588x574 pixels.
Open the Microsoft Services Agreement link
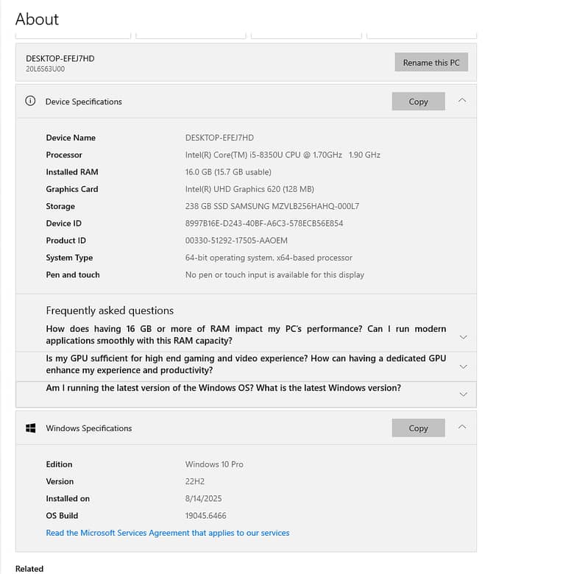click(168, 533)
